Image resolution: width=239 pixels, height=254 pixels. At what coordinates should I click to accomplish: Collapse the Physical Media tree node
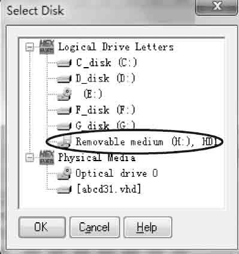29,158
